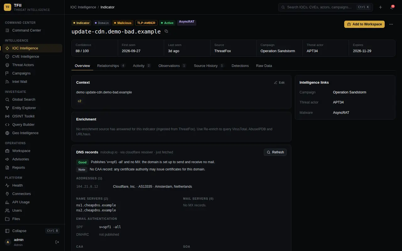Image resolution: width=402 pixels, height=251 pixels.
Task: Open Query Builder
Action: tap(32, 125)
